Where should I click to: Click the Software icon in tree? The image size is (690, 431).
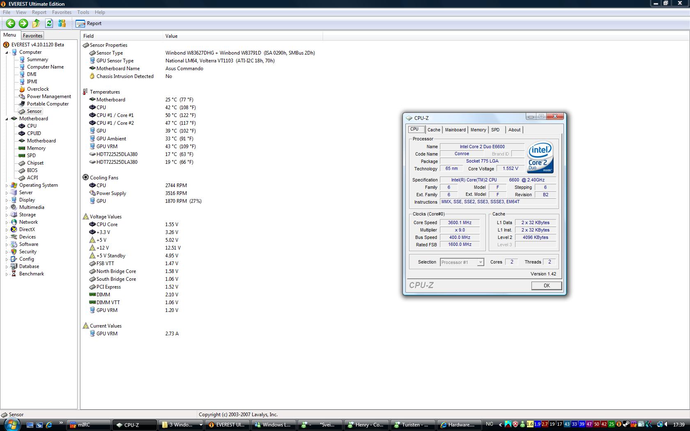[14, 244]
